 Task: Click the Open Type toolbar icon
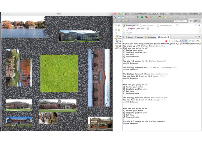[x=160, y=17]
